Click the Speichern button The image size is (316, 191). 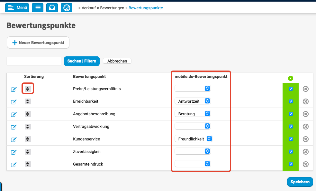coord(300,182)
